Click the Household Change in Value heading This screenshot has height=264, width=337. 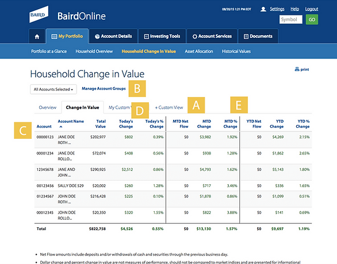click(x=87, y=74)
